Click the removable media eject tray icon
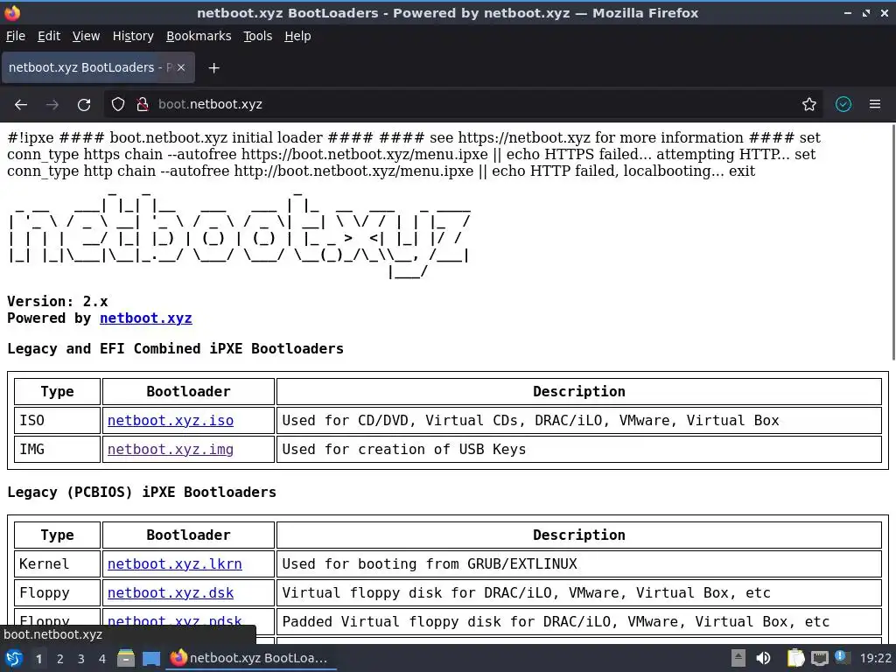The height and width of the screenshot is (672, 896). tap(738, 658)
